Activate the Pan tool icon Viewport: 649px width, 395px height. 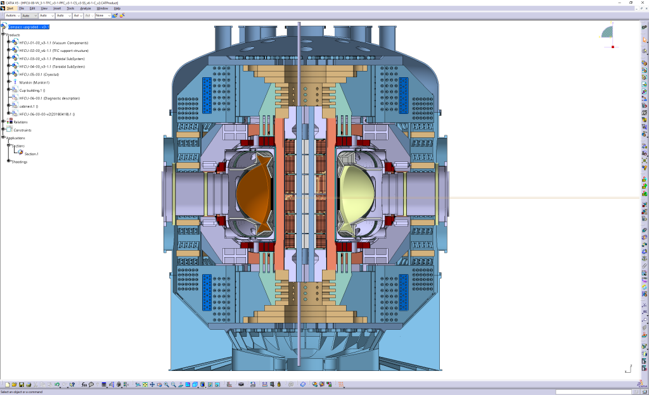(153, 384)
